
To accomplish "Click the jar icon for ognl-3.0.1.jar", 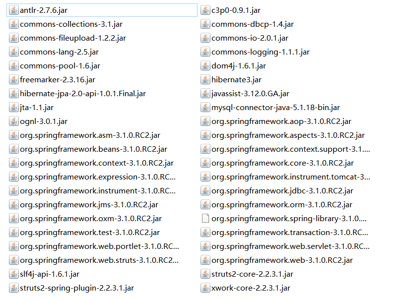I will [x=14, y=121].
